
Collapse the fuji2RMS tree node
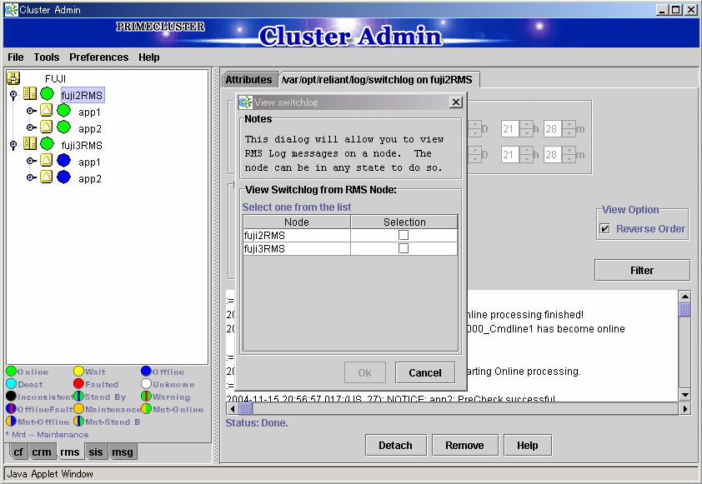pos(13,95)
